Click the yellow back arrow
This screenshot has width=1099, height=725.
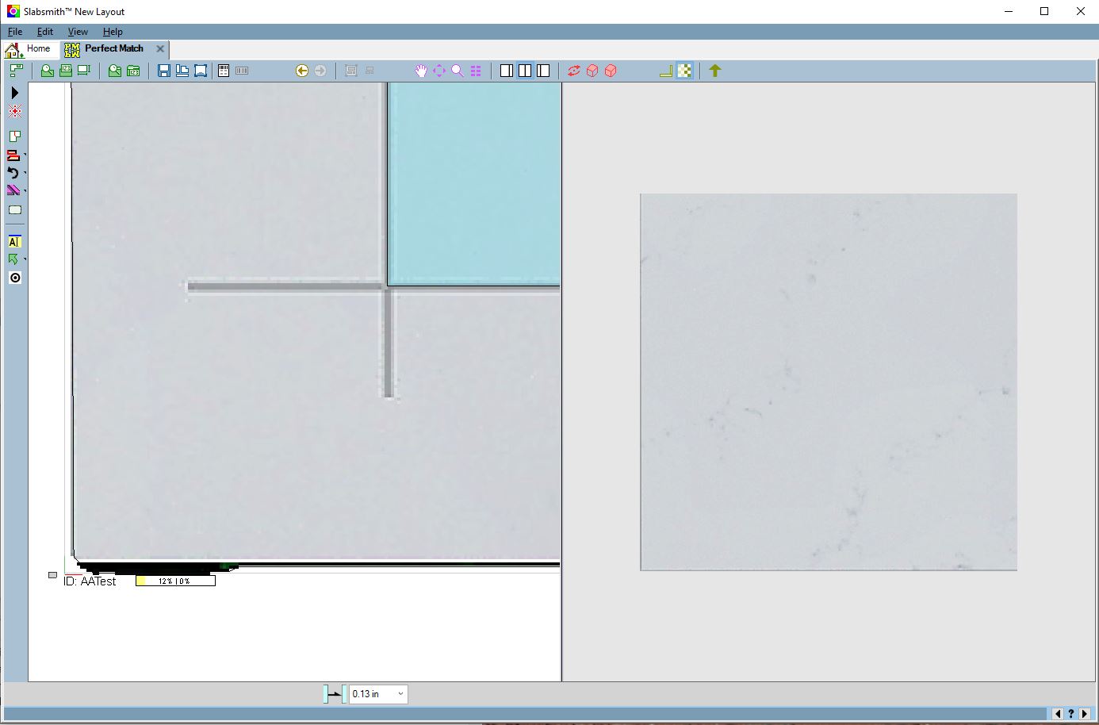coord(302,71)
